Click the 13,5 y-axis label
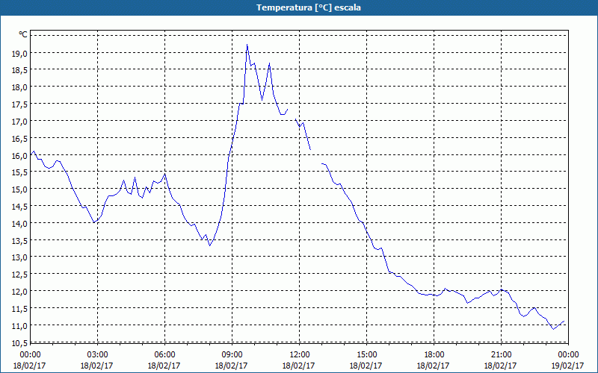 20,241
